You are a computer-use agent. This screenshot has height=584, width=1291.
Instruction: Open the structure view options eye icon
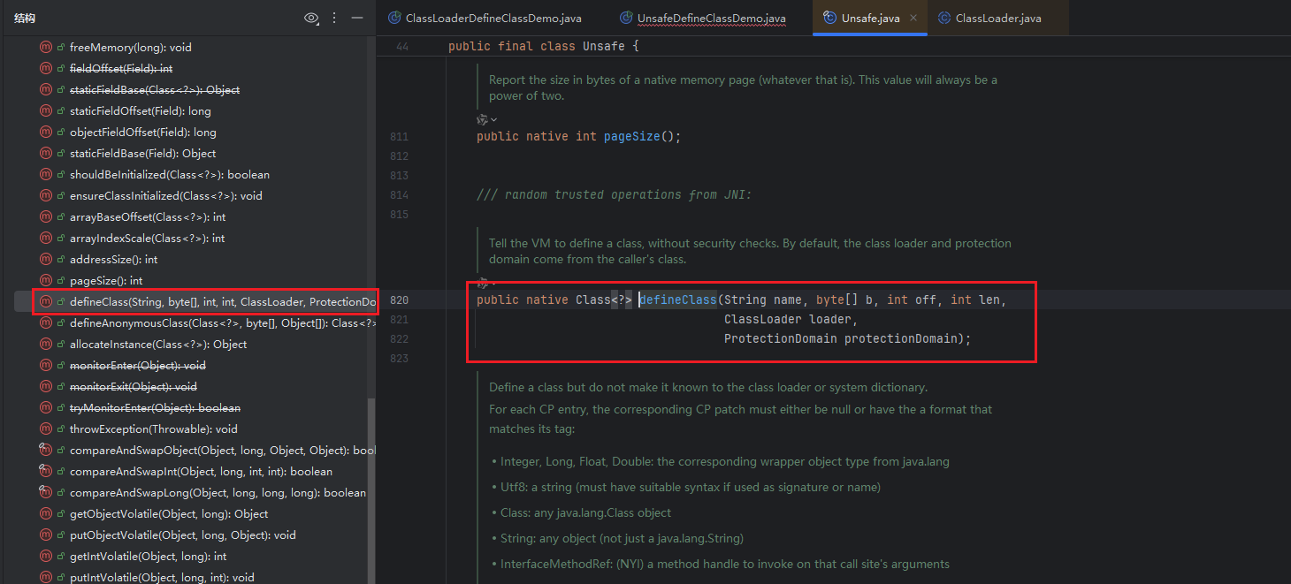click(310, 18)
